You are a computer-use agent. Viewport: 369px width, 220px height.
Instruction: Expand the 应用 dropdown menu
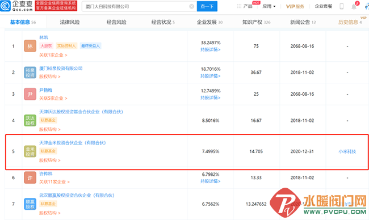point(269,6)
